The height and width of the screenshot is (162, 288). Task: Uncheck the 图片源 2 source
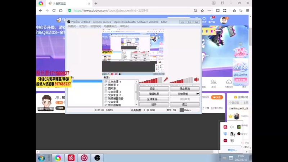[x=106, y=85]
